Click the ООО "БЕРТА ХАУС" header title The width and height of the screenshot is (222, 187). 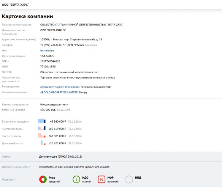[15, 5]
